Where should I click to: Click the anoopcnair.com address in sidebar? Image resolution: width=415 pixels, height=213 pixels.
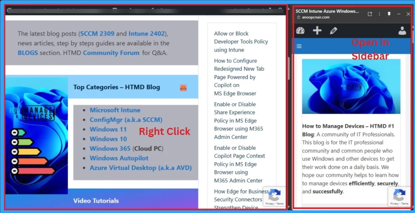pyautogui.click(x=315, y=17)
